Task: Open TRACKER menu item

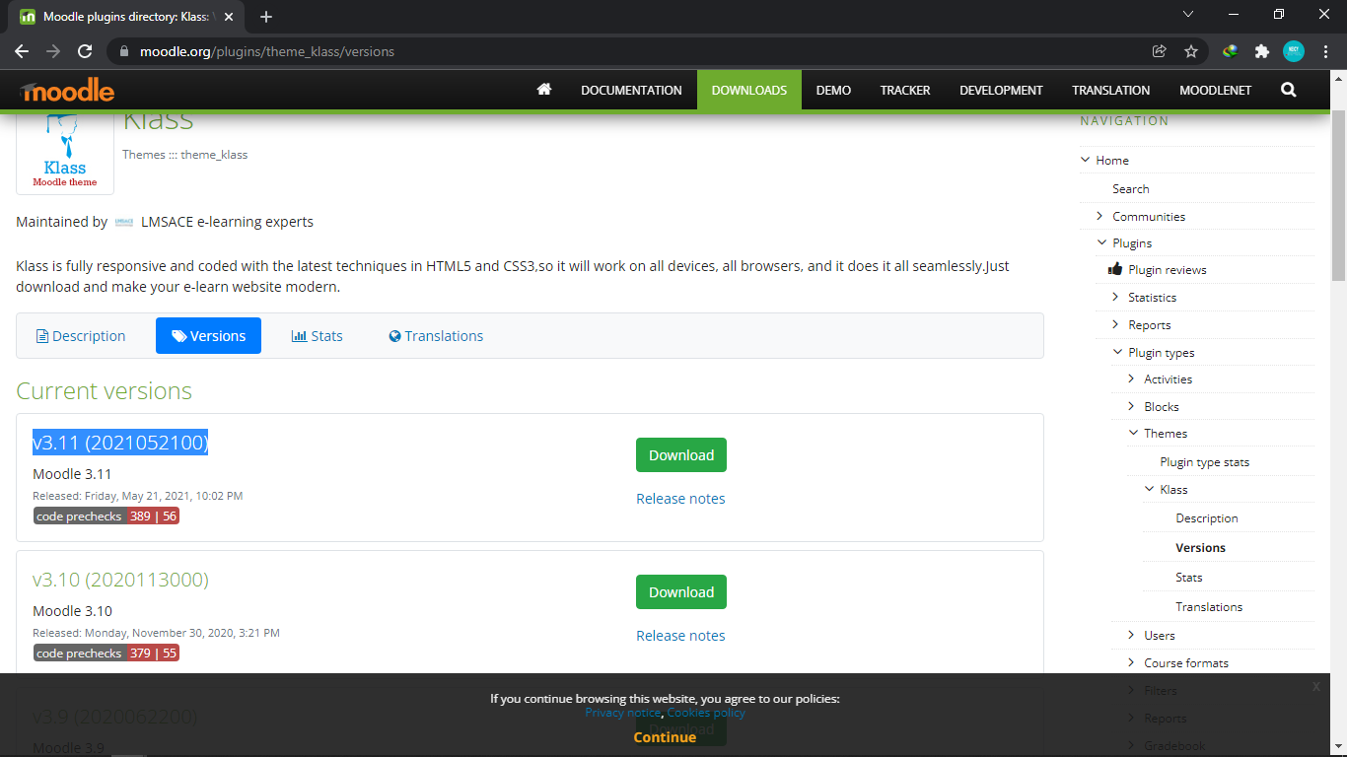Action: [905, 90]
